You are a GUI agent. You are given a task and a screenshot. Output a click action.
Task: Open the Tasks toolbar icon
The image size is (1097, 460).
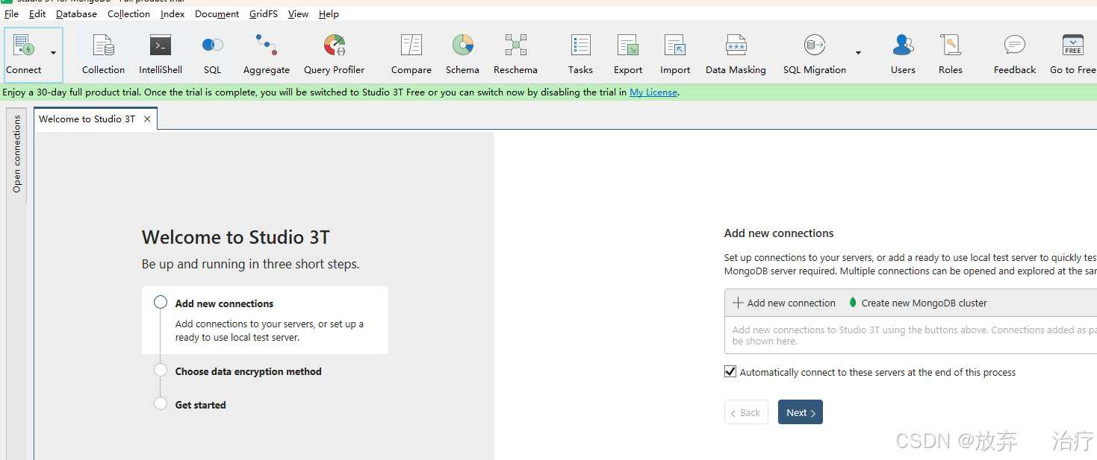[580, 54]
